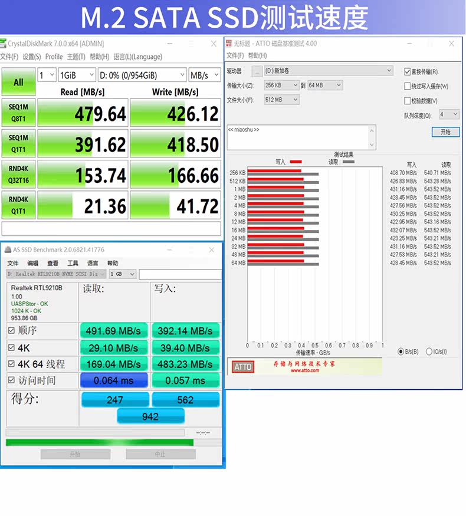Click the ATTO drive browse button
Image resolution: width=466 pixels, height=516 pixels.
tap(257, 71)
